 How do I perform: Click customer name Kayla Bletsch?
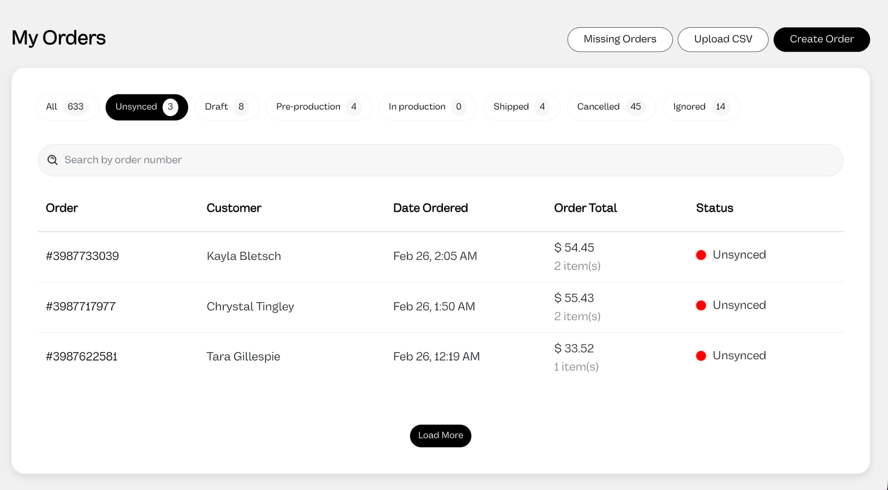tap(244, 256)
